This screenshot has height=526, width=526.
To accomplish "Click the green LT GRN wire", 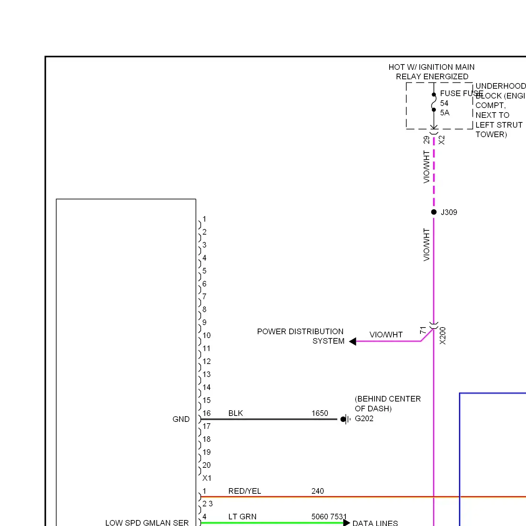I will 272,523.
